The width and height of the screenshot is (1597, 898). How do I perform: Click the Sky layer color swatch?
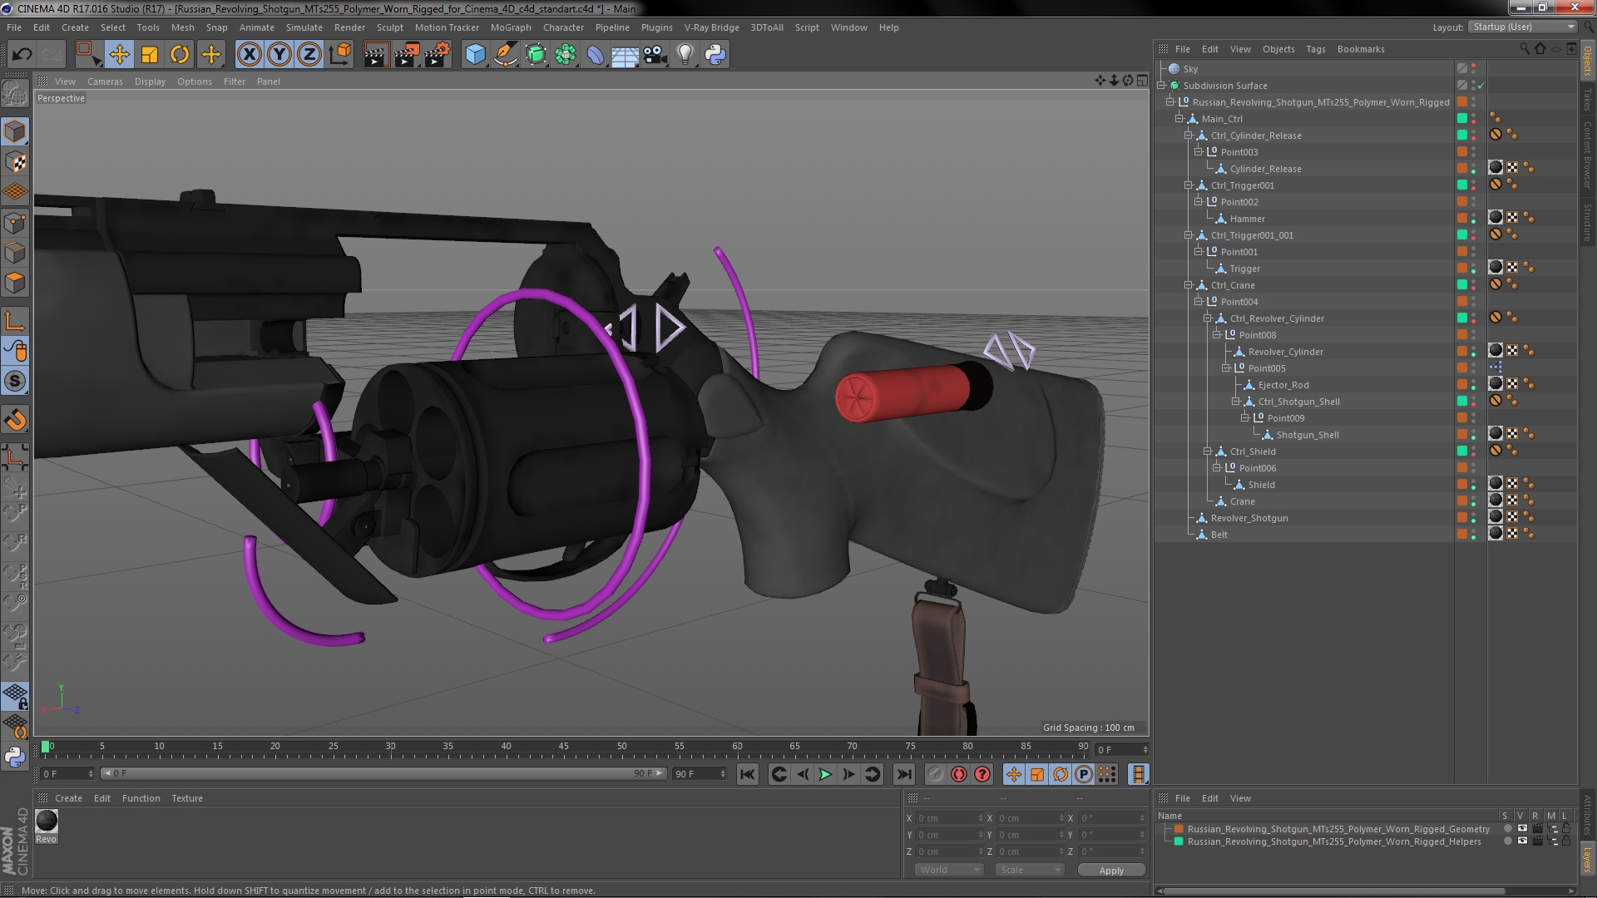tap(1461, 69)
